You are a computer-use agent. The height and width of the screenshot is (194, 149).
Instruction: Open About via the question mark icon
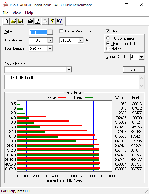coord(52,21)
